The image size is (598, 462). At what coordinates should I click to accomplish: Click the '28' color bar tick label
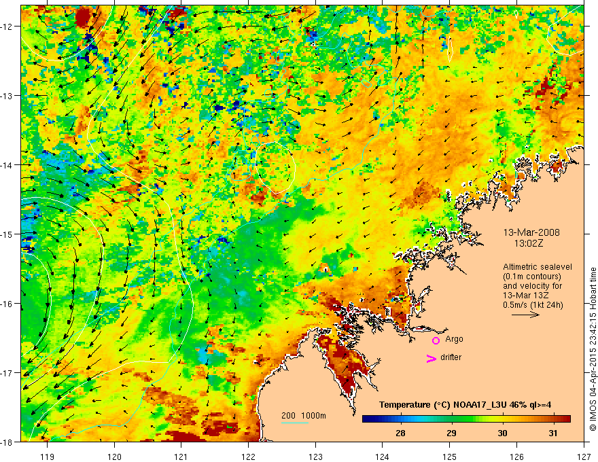400,433
